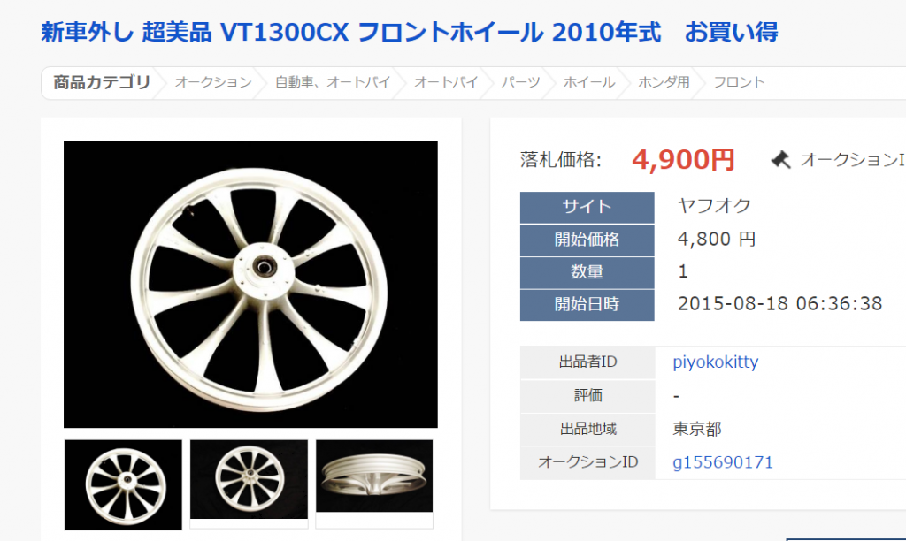906x541 pixels.
Task: Click the auction gavel icon
Action: [x=780, y=159]
